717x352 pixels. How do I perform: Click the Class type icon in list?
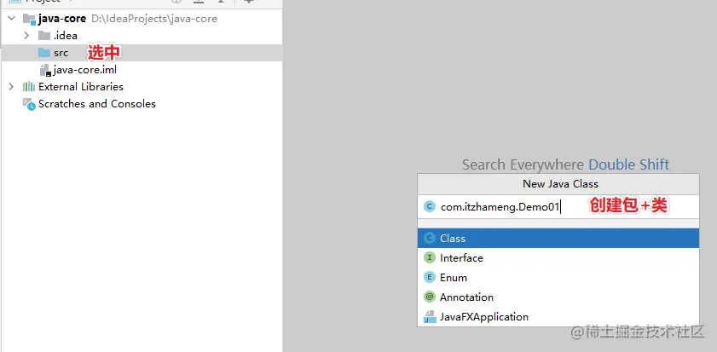429,238
